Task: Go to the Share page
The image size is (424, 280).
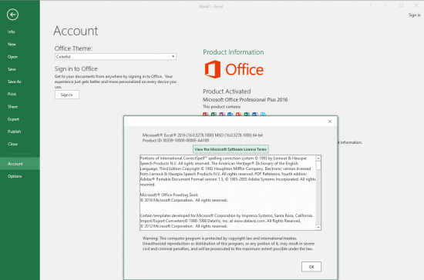Action: tap(12, 107)
